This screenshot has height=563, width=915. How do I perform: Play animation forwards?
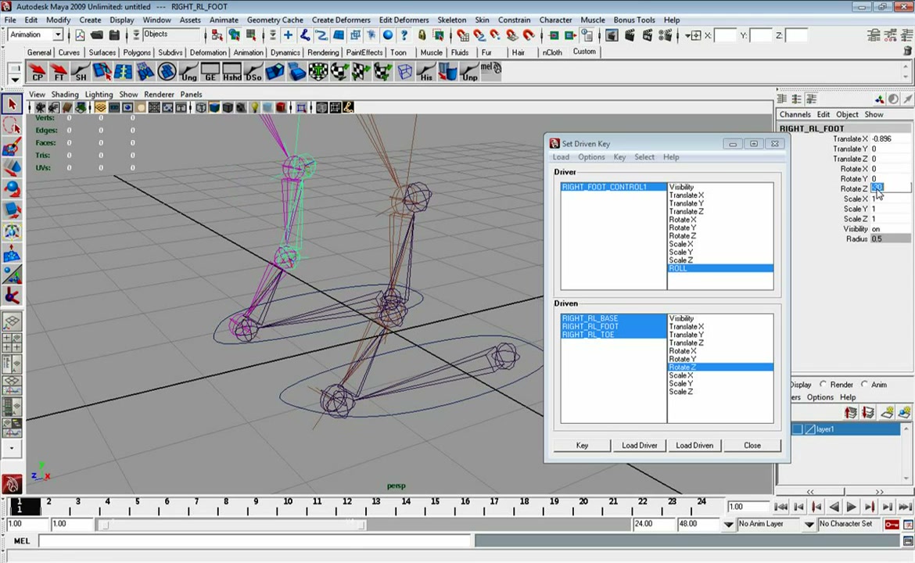coord(852,507)
